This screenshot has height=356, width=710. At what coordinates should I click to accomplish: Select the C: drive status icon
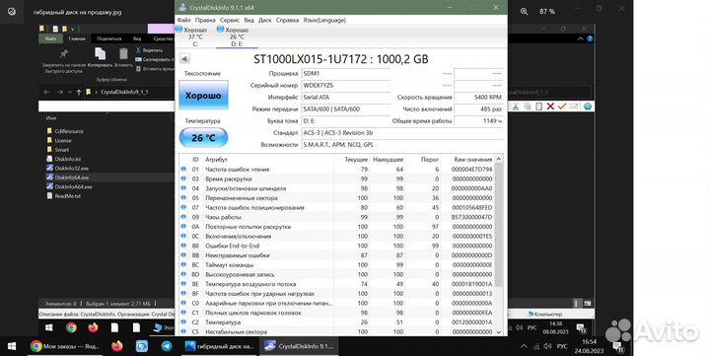click(178, 30)
